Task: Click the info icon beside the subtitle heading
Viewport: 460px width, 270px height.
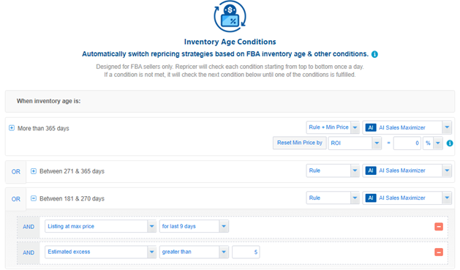Action: (x=374, y=54)
